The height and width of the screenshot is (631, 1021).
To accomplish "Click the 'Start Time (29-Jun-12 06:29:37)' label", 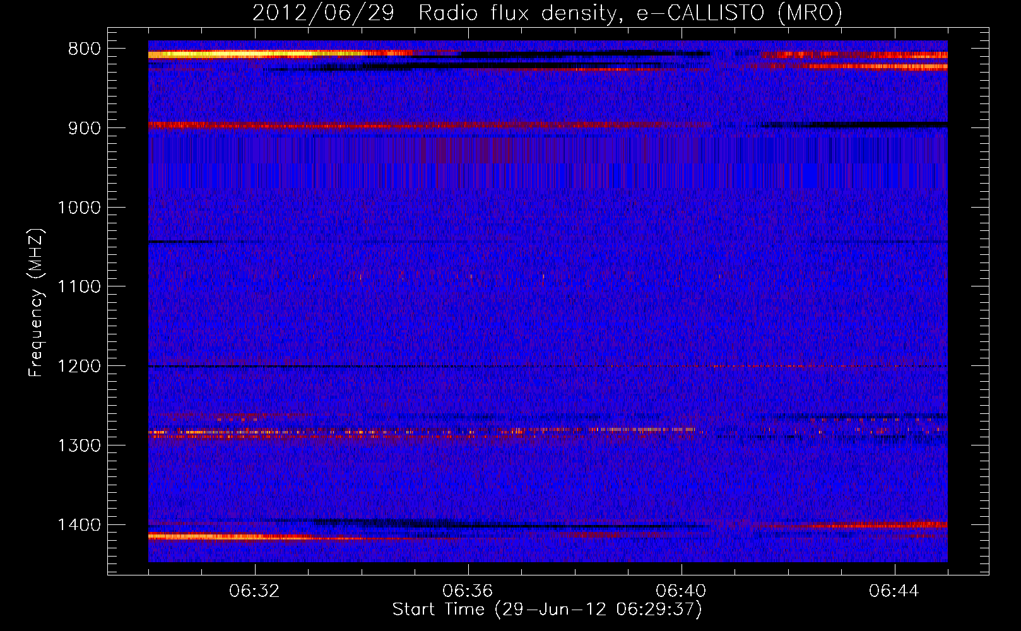I will tap(547, 610).
